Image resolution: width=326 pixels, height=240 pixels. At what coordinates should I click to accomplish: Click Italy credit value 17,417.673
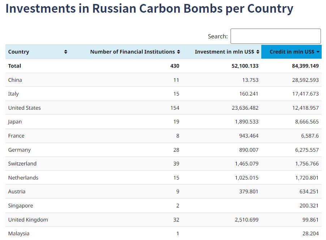tap(305, 94)
